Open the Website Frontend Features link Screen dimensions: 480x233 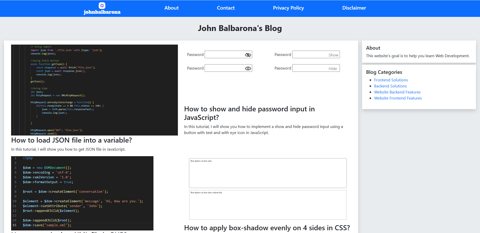(x=398, y=98)
